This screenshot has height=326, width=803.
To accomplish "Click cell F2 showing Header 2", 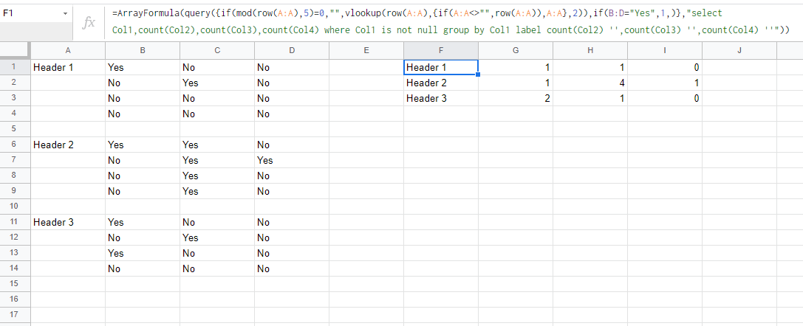I will [441, 83].
